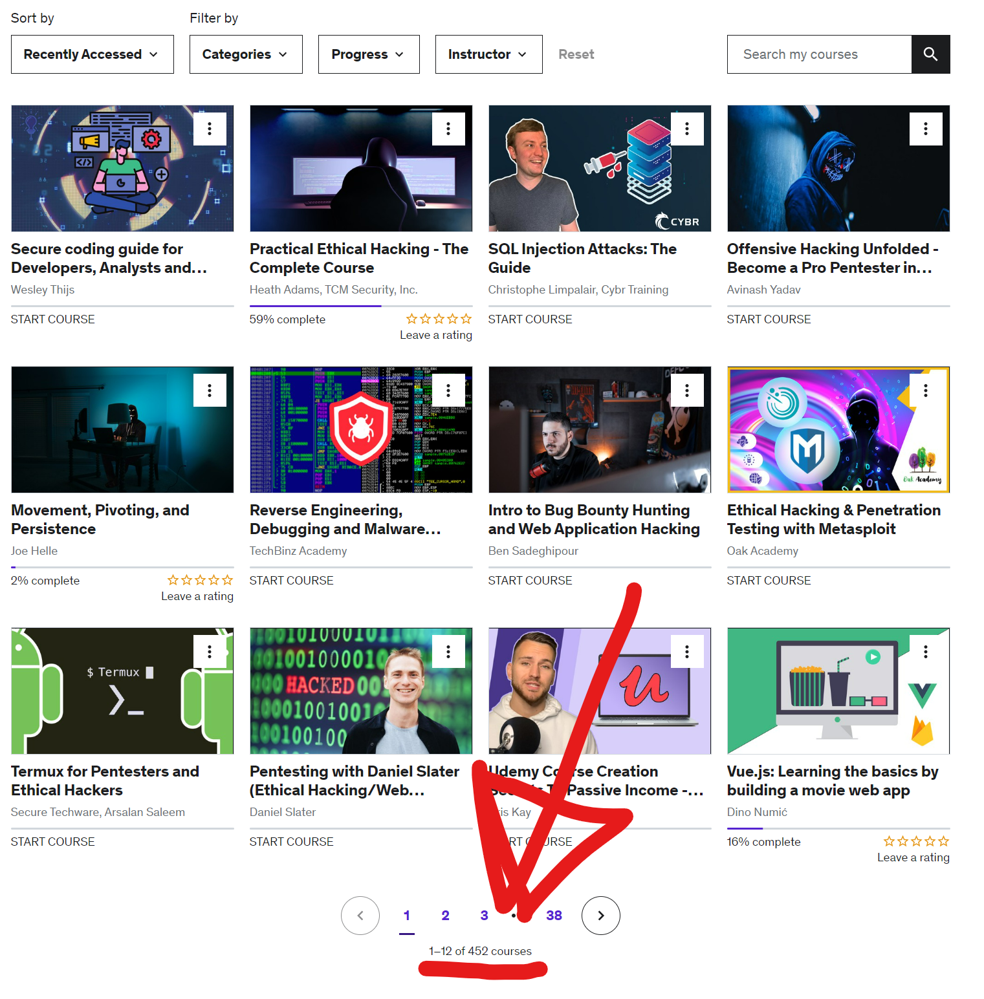This screenshot has height=999, width=984.
Task: Click 2% complete progress bar
Action: (x=122, y=567)
